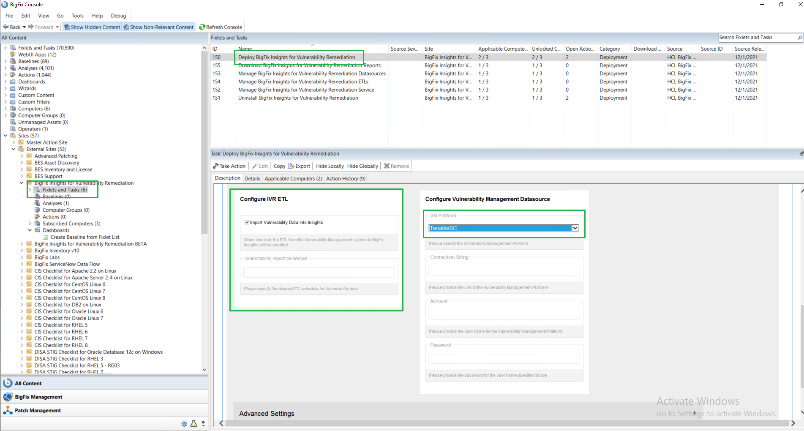Click the search magnifier icon
Viewport: 804px width, 431px height.
pyautogui.click(x=799, y=38)
